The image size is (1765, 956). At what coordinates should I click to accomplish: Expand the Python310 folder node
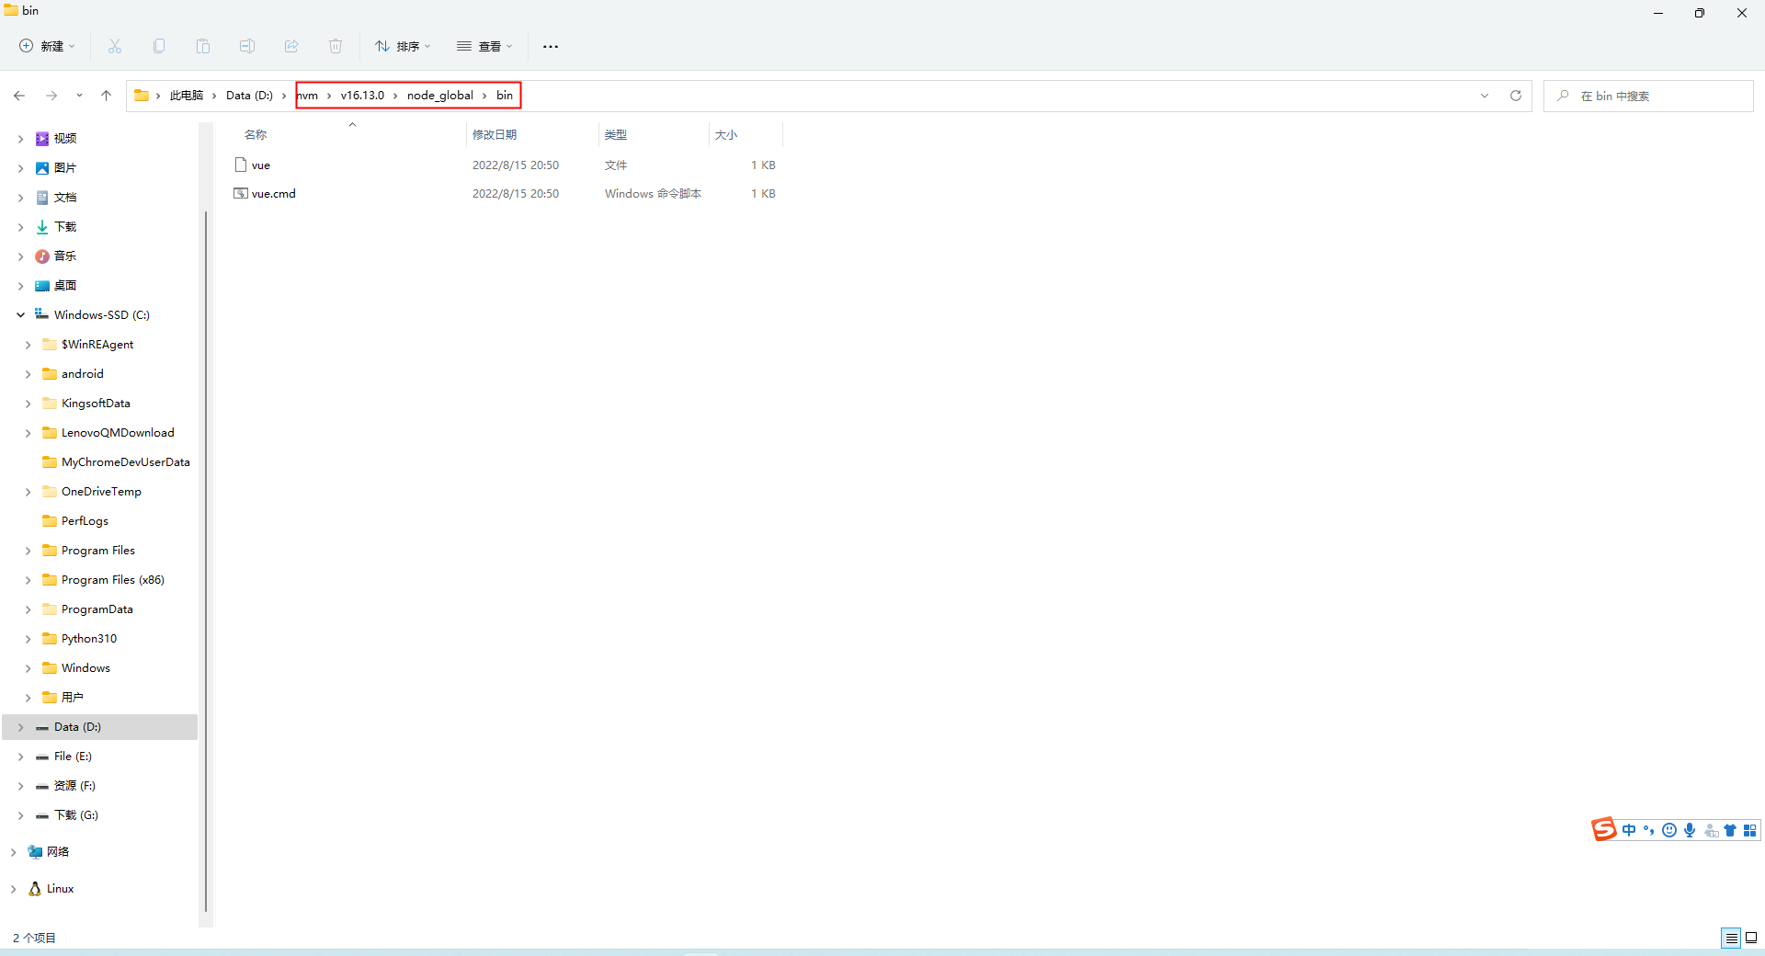pos(28,639)
